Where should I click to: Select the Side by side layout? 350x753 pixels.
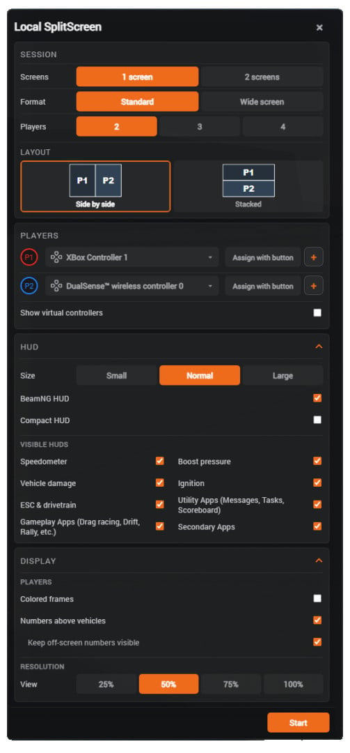coord(95,186)
